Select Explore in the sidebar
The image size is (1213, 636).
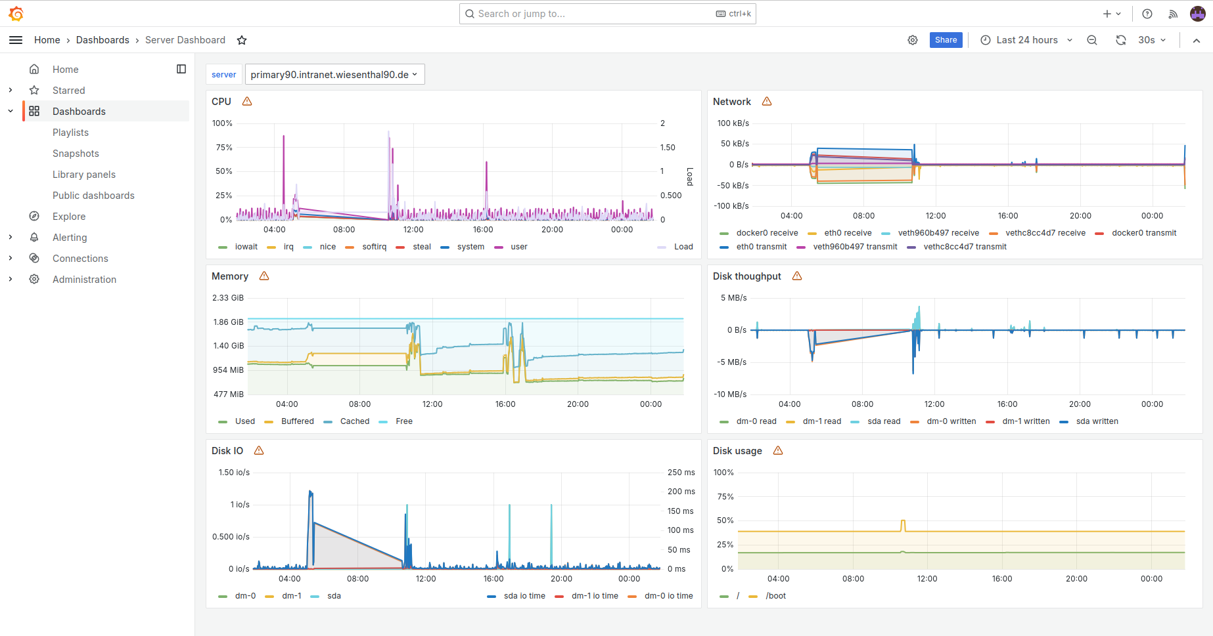(x=69, y=216)
